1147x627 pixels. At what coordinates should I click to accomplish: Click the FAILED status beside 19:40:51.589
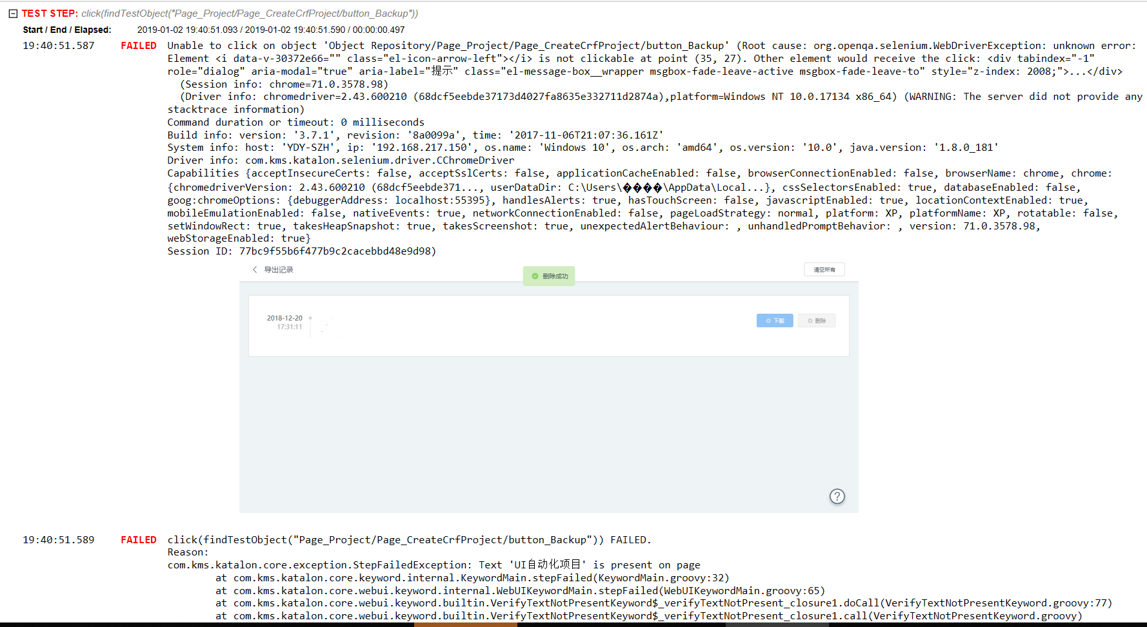pos(139,540)
